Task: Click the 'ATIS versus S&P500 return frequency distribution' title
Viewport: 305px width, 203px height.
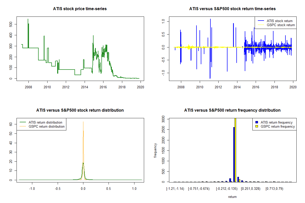Action: pos(232,110)
